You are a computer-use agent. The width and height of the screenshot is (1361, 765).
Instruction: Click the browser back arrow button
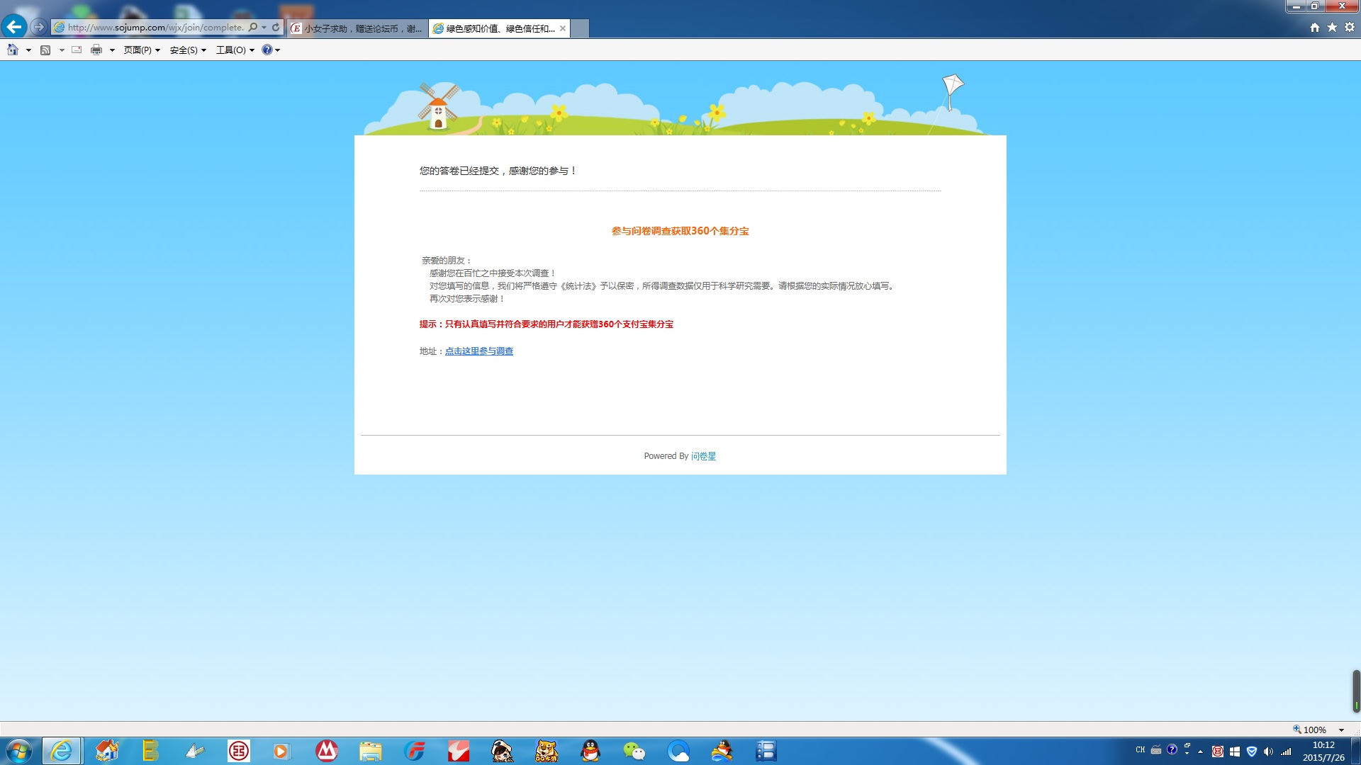click(14, 27)
